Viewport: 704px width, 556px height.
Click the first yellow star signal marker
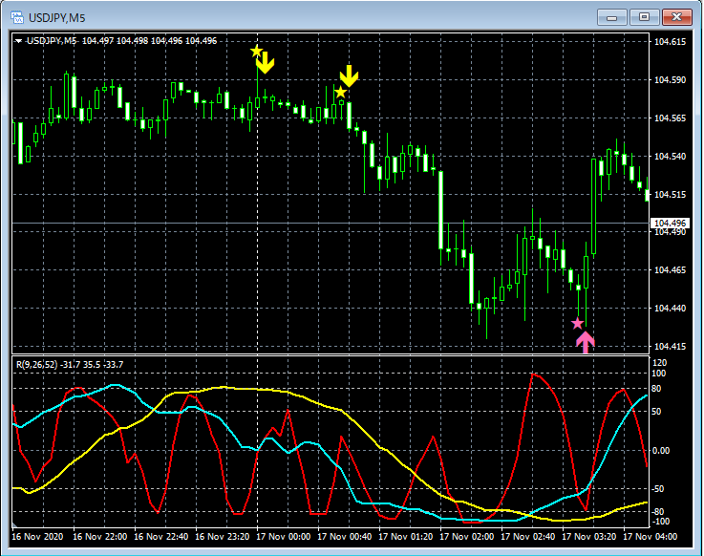tap(256, 51)
